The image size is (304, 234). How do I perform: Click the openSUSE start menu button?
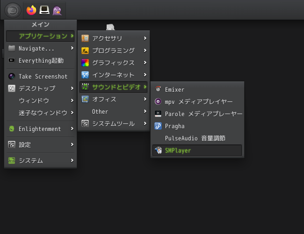[x=13, y=10]
